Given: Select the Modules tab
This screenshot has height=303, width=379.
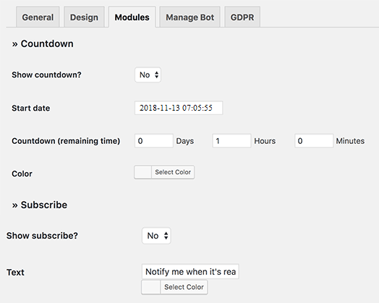Looking at the screenshot, I should 132,17.
